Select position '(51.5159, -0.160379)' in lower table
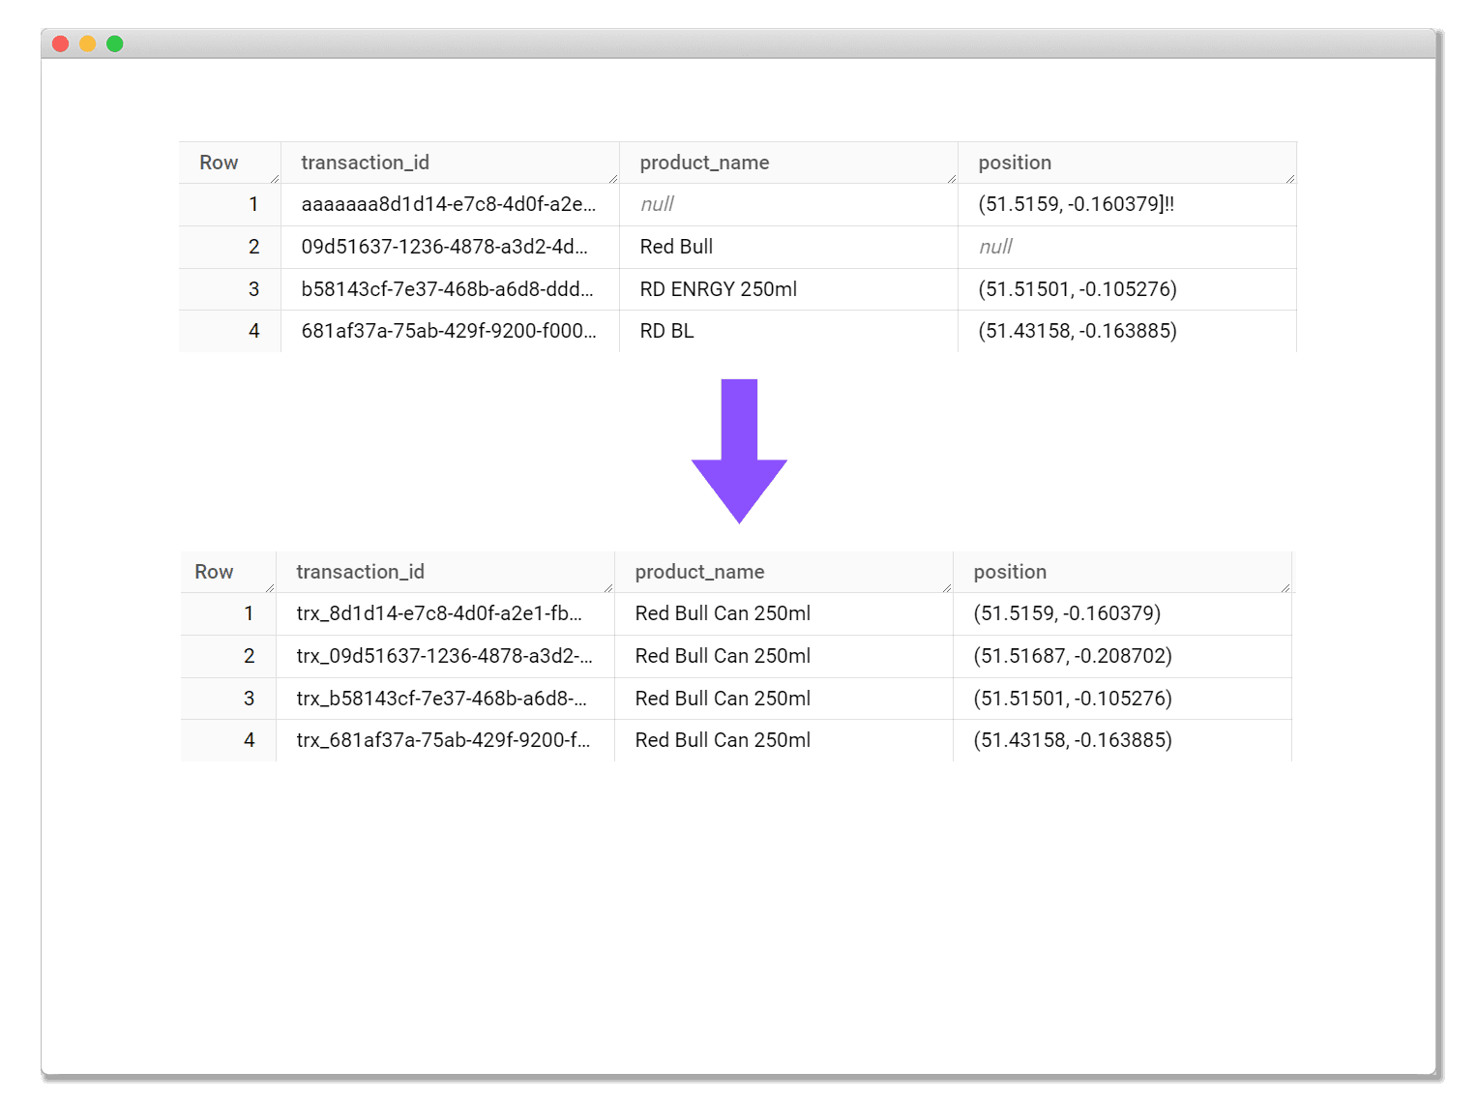 [1122, 613]
